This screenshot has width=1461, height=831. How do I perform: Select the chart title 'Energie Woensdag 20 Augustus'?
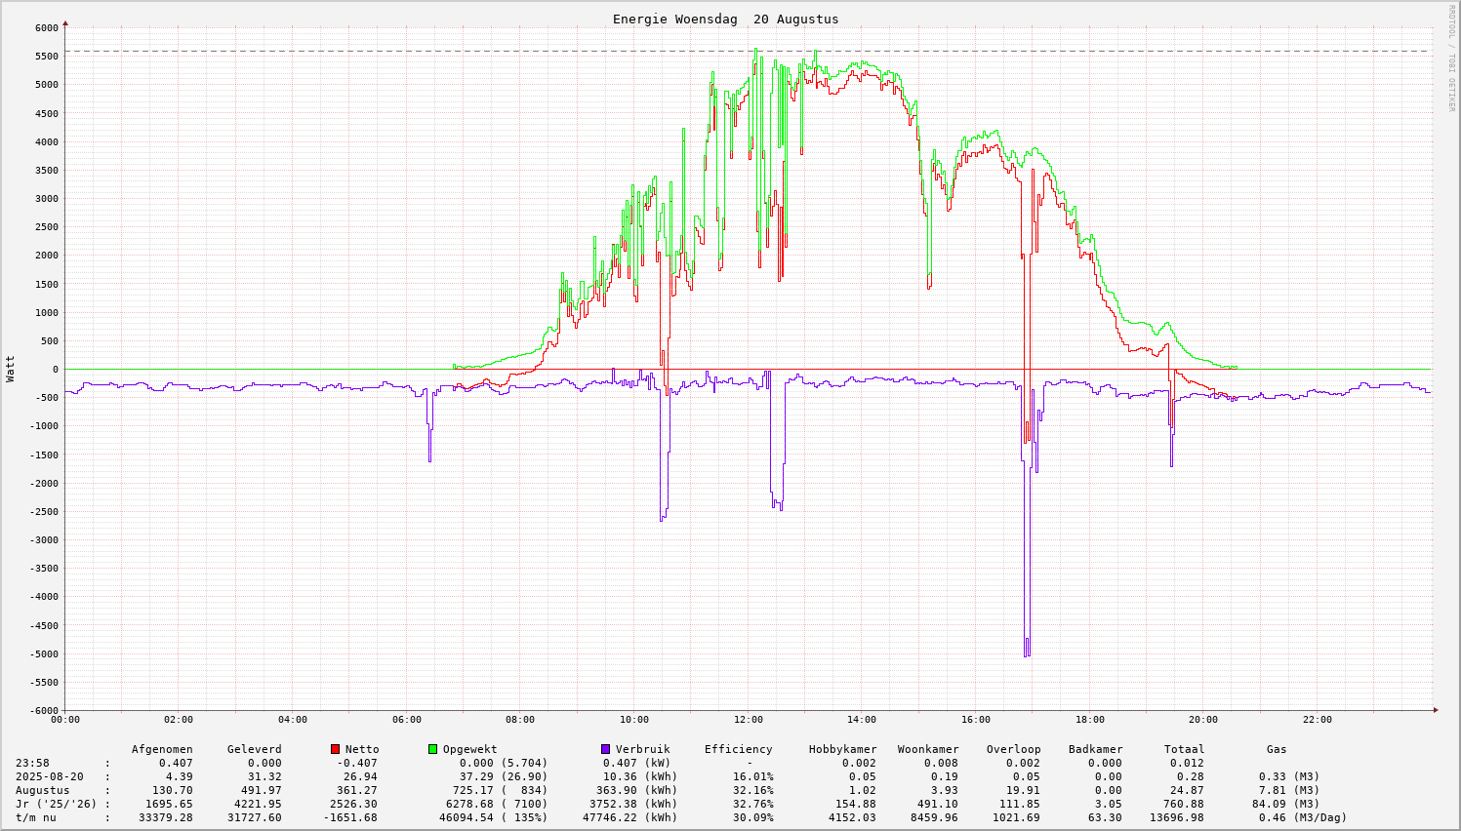(725, 19)
